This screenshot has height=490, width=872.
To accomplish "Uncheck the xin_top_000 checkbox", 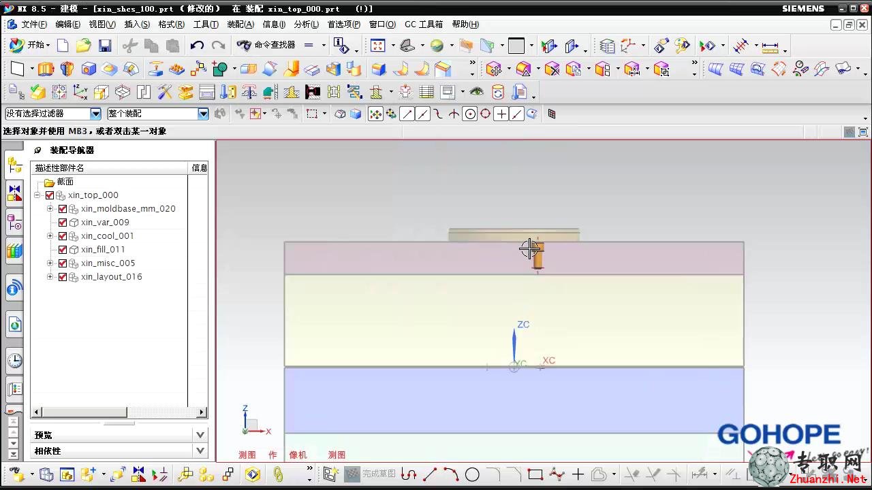I will 50,195.
